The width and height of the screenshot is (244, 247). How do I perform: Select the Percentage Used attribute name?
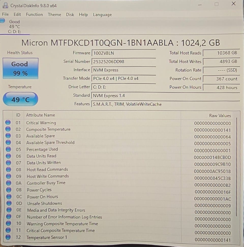pos(42,149)
